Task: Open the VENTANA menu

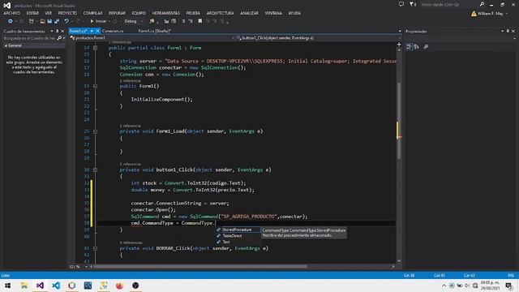Action: coord(273,13)
